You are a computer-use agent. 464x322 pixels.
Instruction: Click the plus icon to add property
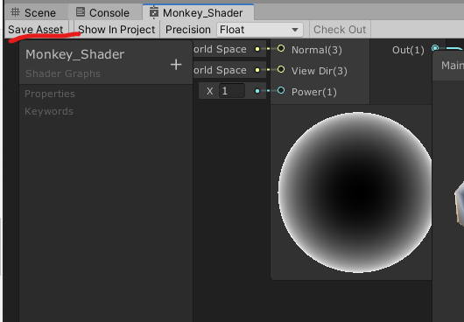[176, 65]
